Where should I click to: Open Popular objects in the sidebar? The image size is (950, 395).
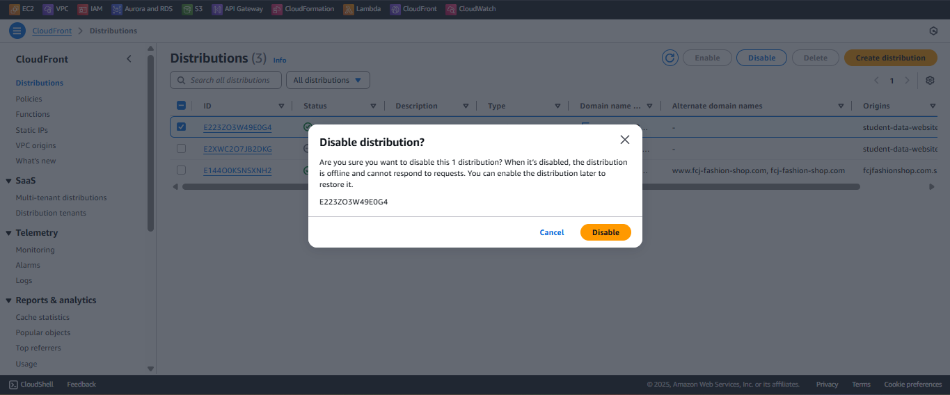click(43, 332)
